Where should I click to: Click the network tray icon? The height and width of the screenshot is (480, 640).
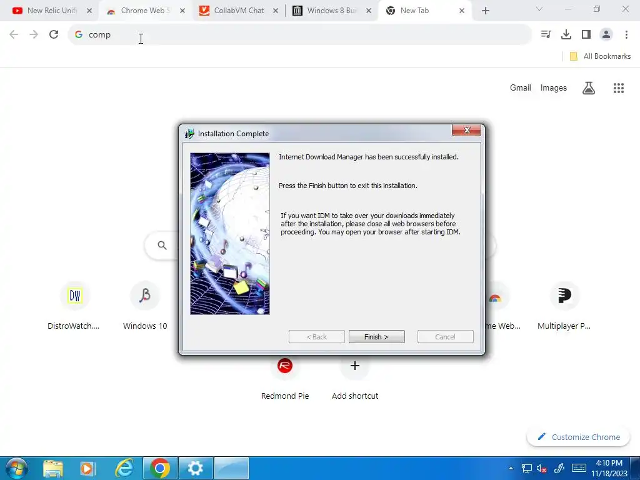[526, 468]
